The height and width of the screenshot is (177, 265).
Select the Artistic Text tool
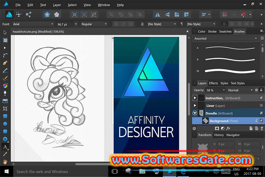5,147
